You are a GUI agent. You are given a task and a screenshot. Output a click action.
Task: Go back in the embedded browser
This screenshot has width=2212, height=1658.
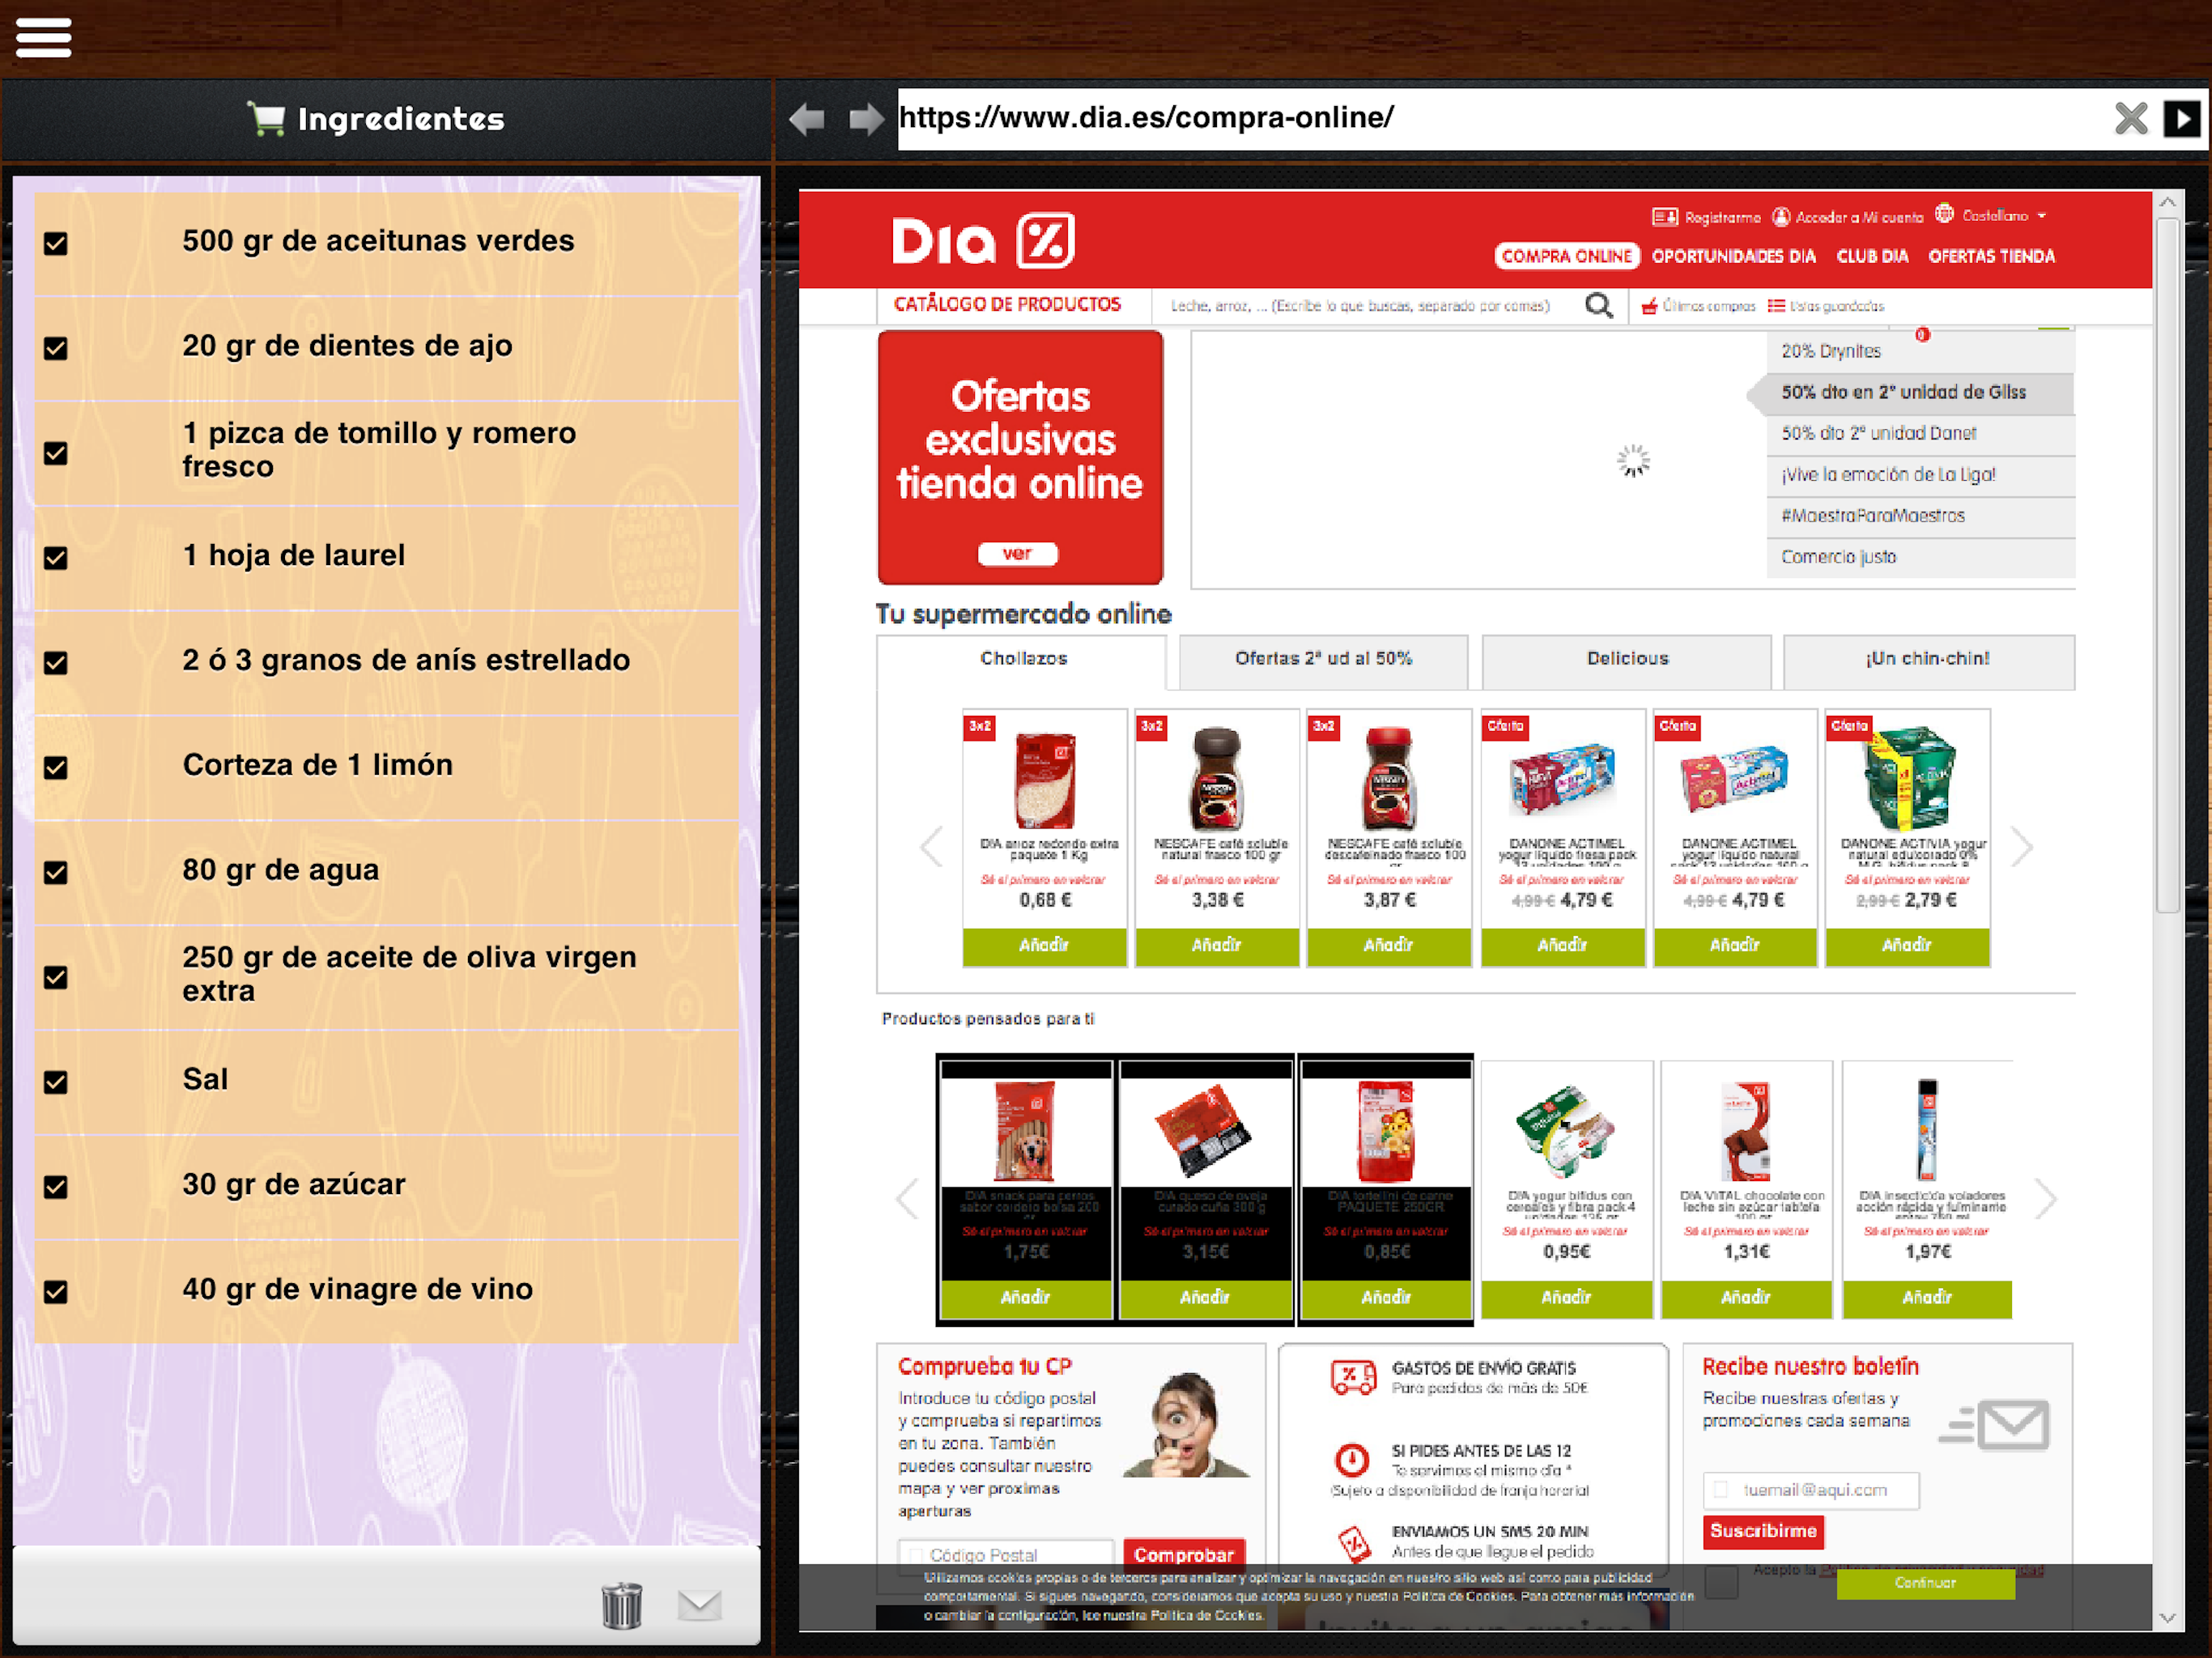(807, 119)
